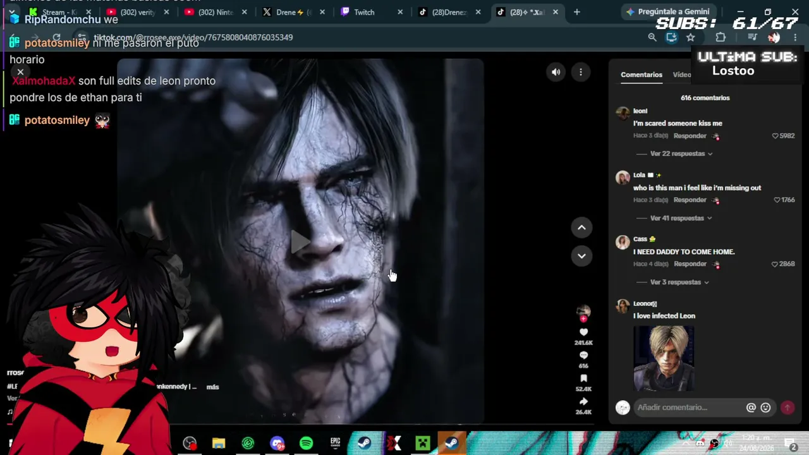Bookmark this page with the star icon
This screenshot has width=809, height=455.
click(x=690, y=37)
